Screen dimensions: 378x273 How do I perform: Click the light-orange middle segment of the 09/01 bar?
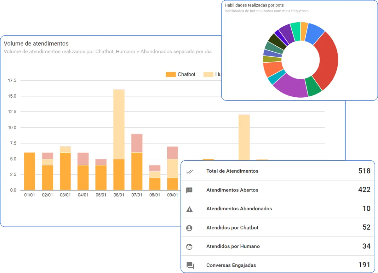pyautogui.click(x=173, y=168)
